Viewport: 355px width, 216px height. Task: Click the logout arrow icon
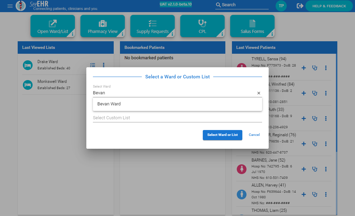point(300,6)
